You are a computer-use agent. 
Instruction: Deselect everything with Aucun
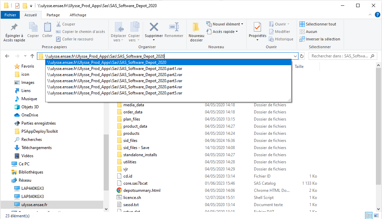(308, 32)
